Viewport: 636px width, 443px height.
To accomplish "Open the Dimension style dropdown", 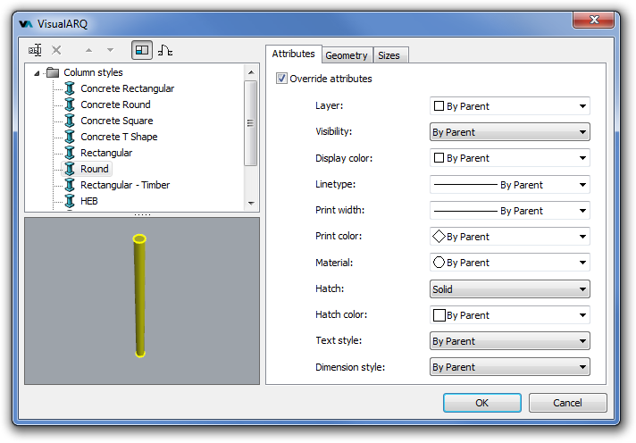I will coord(509,367).
